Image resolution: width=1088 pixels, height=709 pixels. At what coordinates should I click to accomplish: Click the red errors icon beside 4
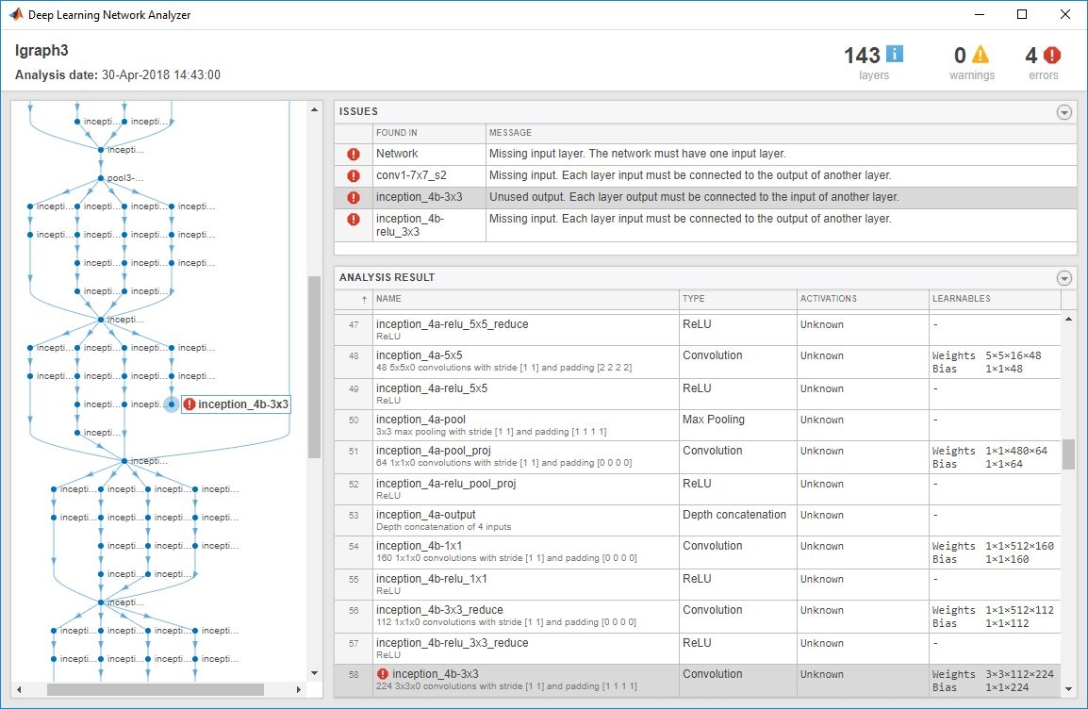(1052, 55)
